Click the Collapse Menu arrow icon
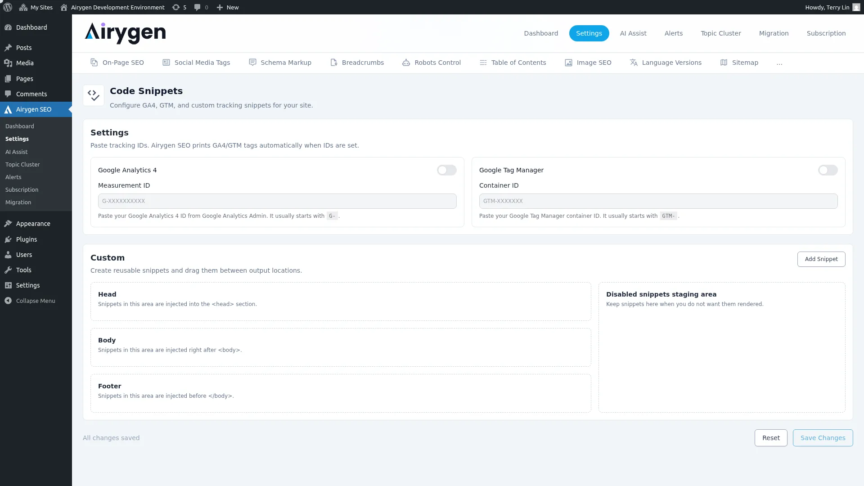The height and width of the screenshot is (486, 864). tap(8, 301)
